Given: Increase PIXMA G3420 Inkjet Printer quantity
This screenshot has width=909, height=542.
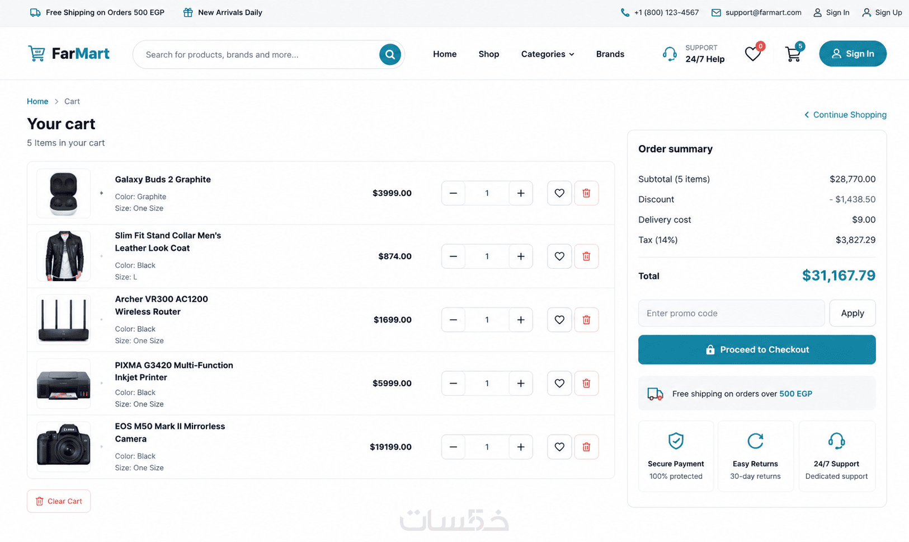Looking at the screenshot, I should (521, 384).
